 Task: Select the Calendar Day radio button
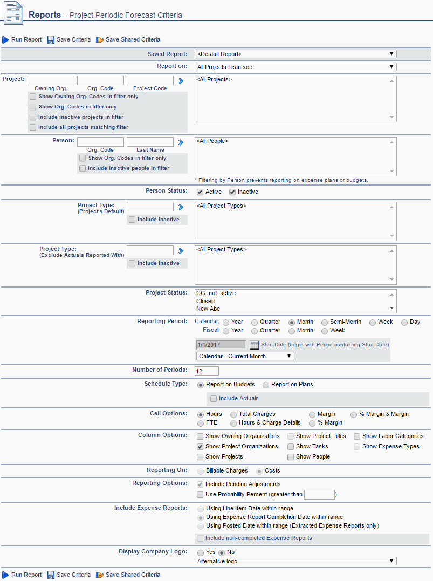click(x=404, y=323)
